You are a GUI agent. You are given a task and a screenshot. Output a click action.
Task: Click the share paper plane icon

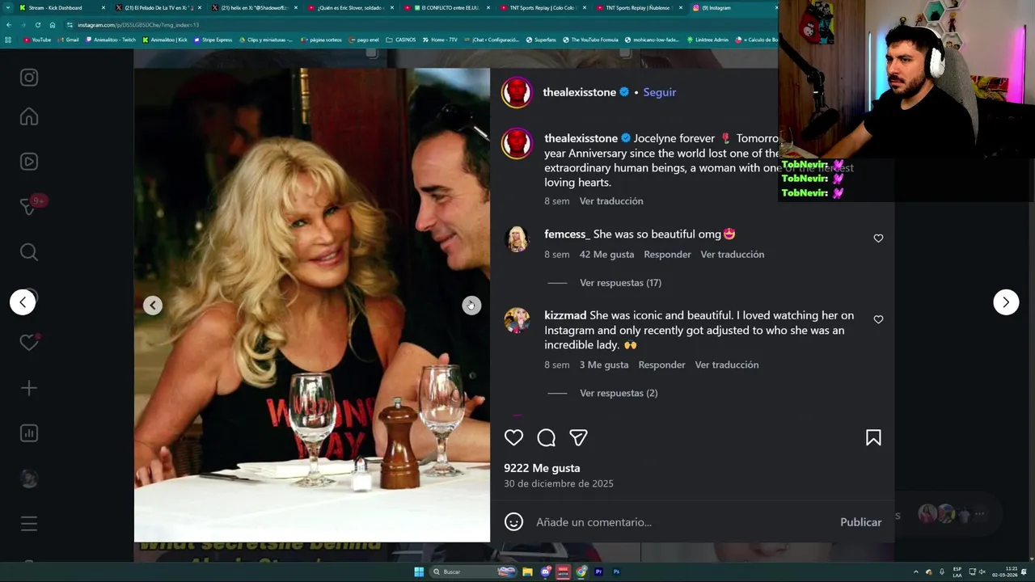(578, 437)
